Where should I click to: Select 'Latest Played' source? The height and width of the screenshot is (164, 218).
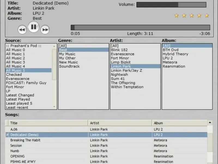(x=29, y=99)
